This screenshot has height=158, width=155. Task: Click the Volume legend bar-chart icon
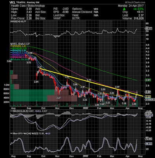click(x=11, y=59)
